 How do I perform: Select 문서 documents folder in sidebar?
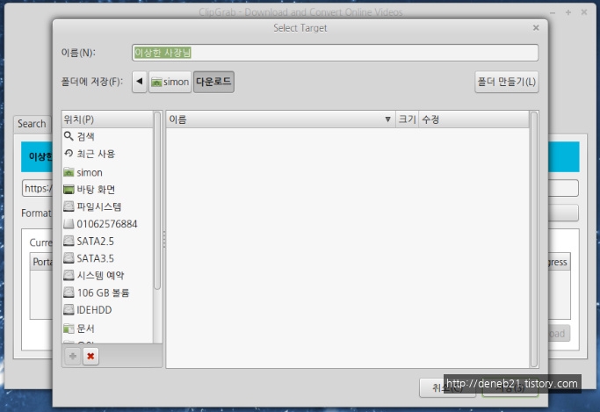[x=85, y=328]
